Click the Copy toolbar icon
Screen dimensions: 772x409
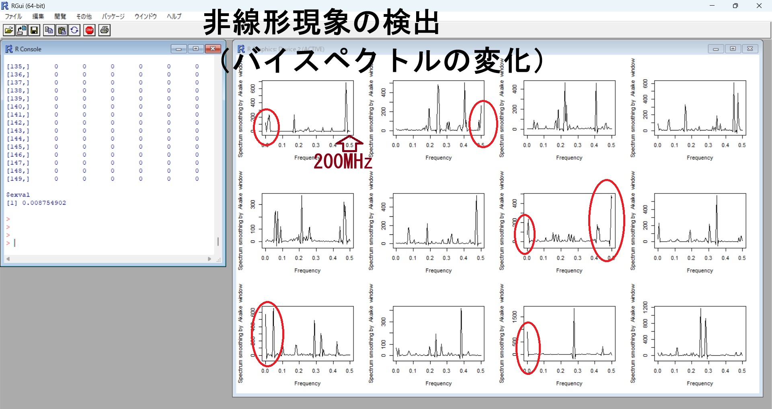[x=49, y=30]
